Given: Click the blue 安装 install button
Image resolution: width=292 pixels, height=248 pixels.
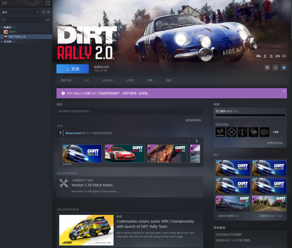Looking at the screenshot, I should pos(72,69).
